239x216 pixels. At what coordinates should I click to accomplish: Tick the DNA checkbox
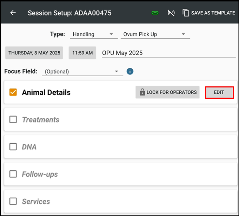coord(13,147)
